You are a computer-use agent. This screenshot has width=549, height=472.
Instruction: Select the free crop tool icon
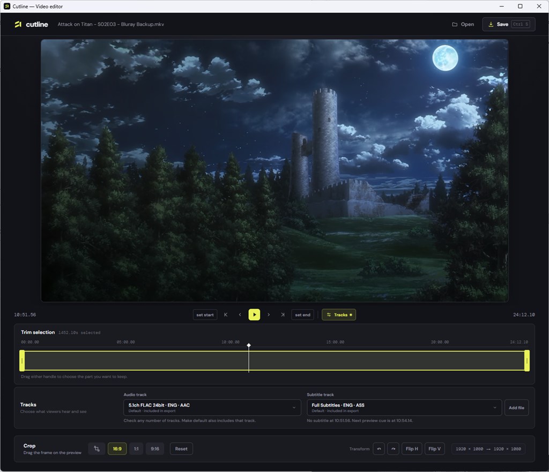97,448
